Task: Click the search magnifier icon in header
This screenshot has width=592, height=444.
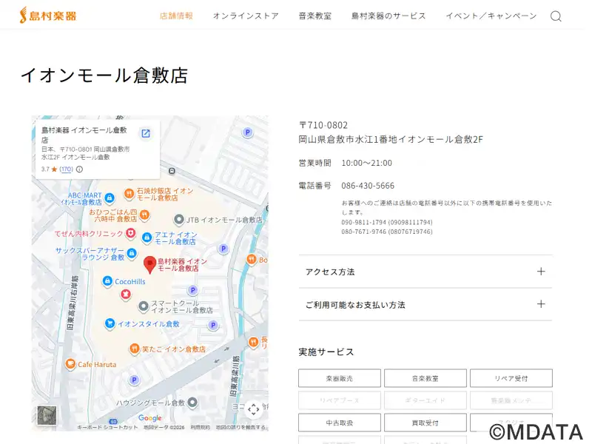Action: (x=556, y=16)
